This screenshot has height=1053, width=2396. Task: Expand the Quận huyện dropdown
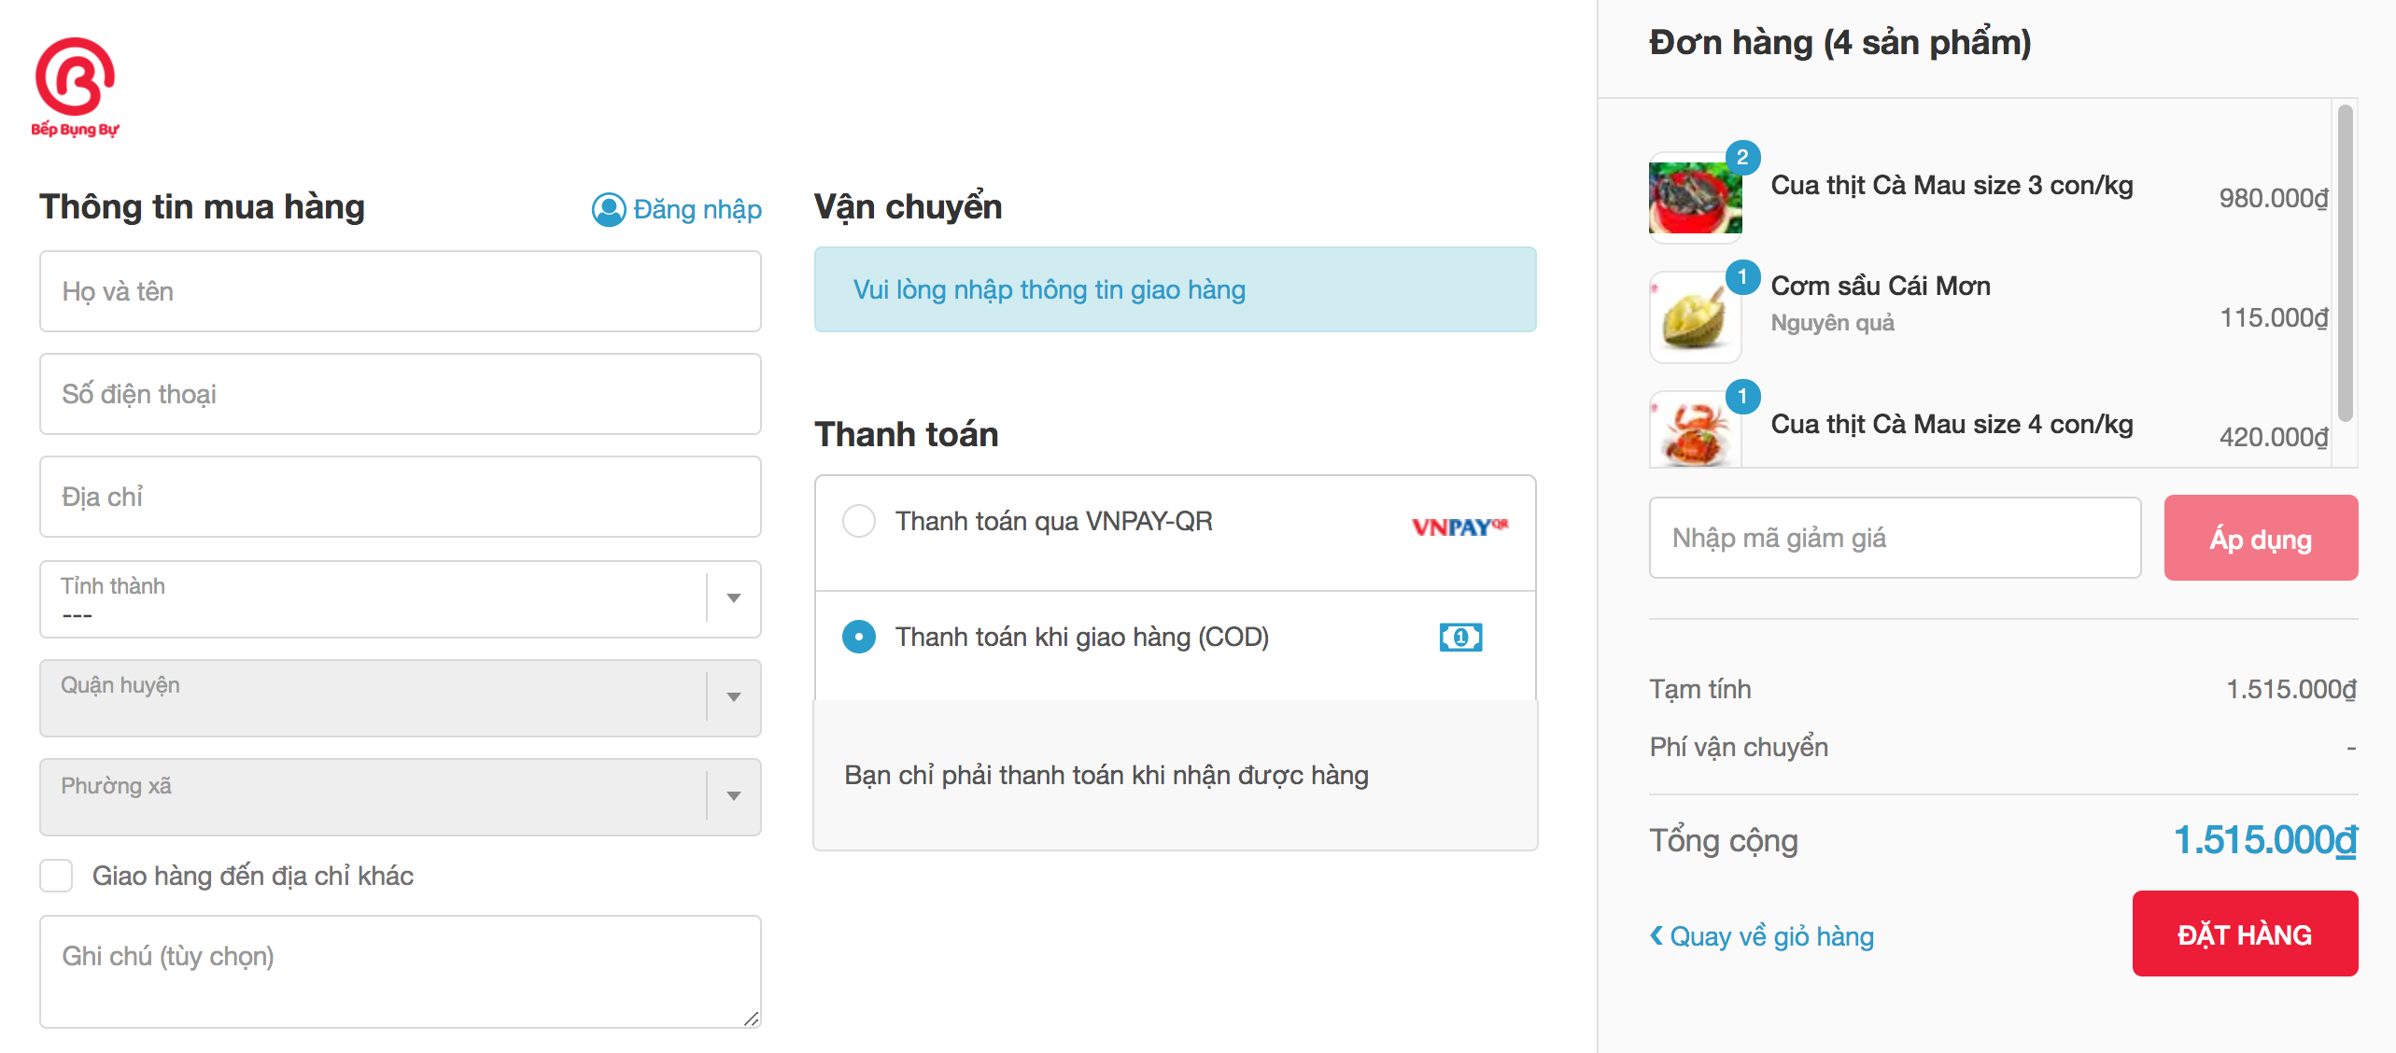[x=401, y=698]
